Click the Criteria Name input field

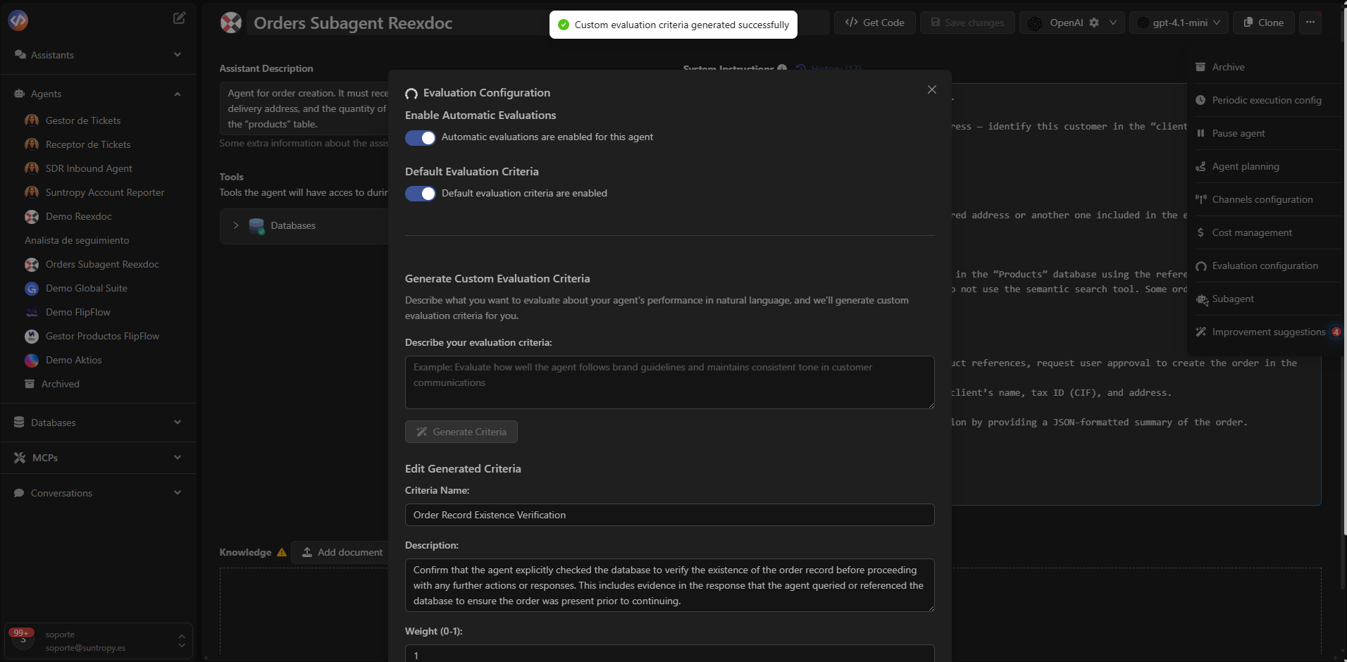[x=669, y=515]
